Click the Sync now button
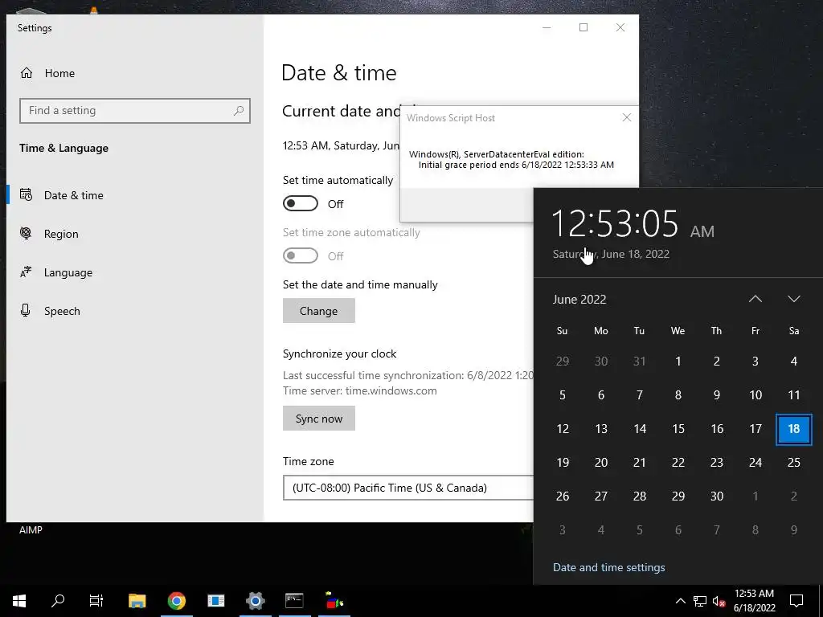 (318, 418)
